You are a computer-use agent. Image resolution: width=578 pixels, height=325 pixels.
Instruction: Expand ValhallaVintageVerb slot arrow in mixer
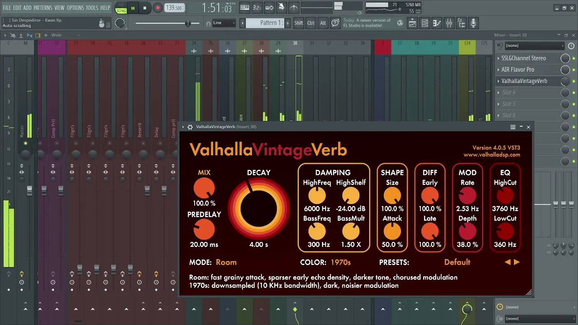pos(499,81)
